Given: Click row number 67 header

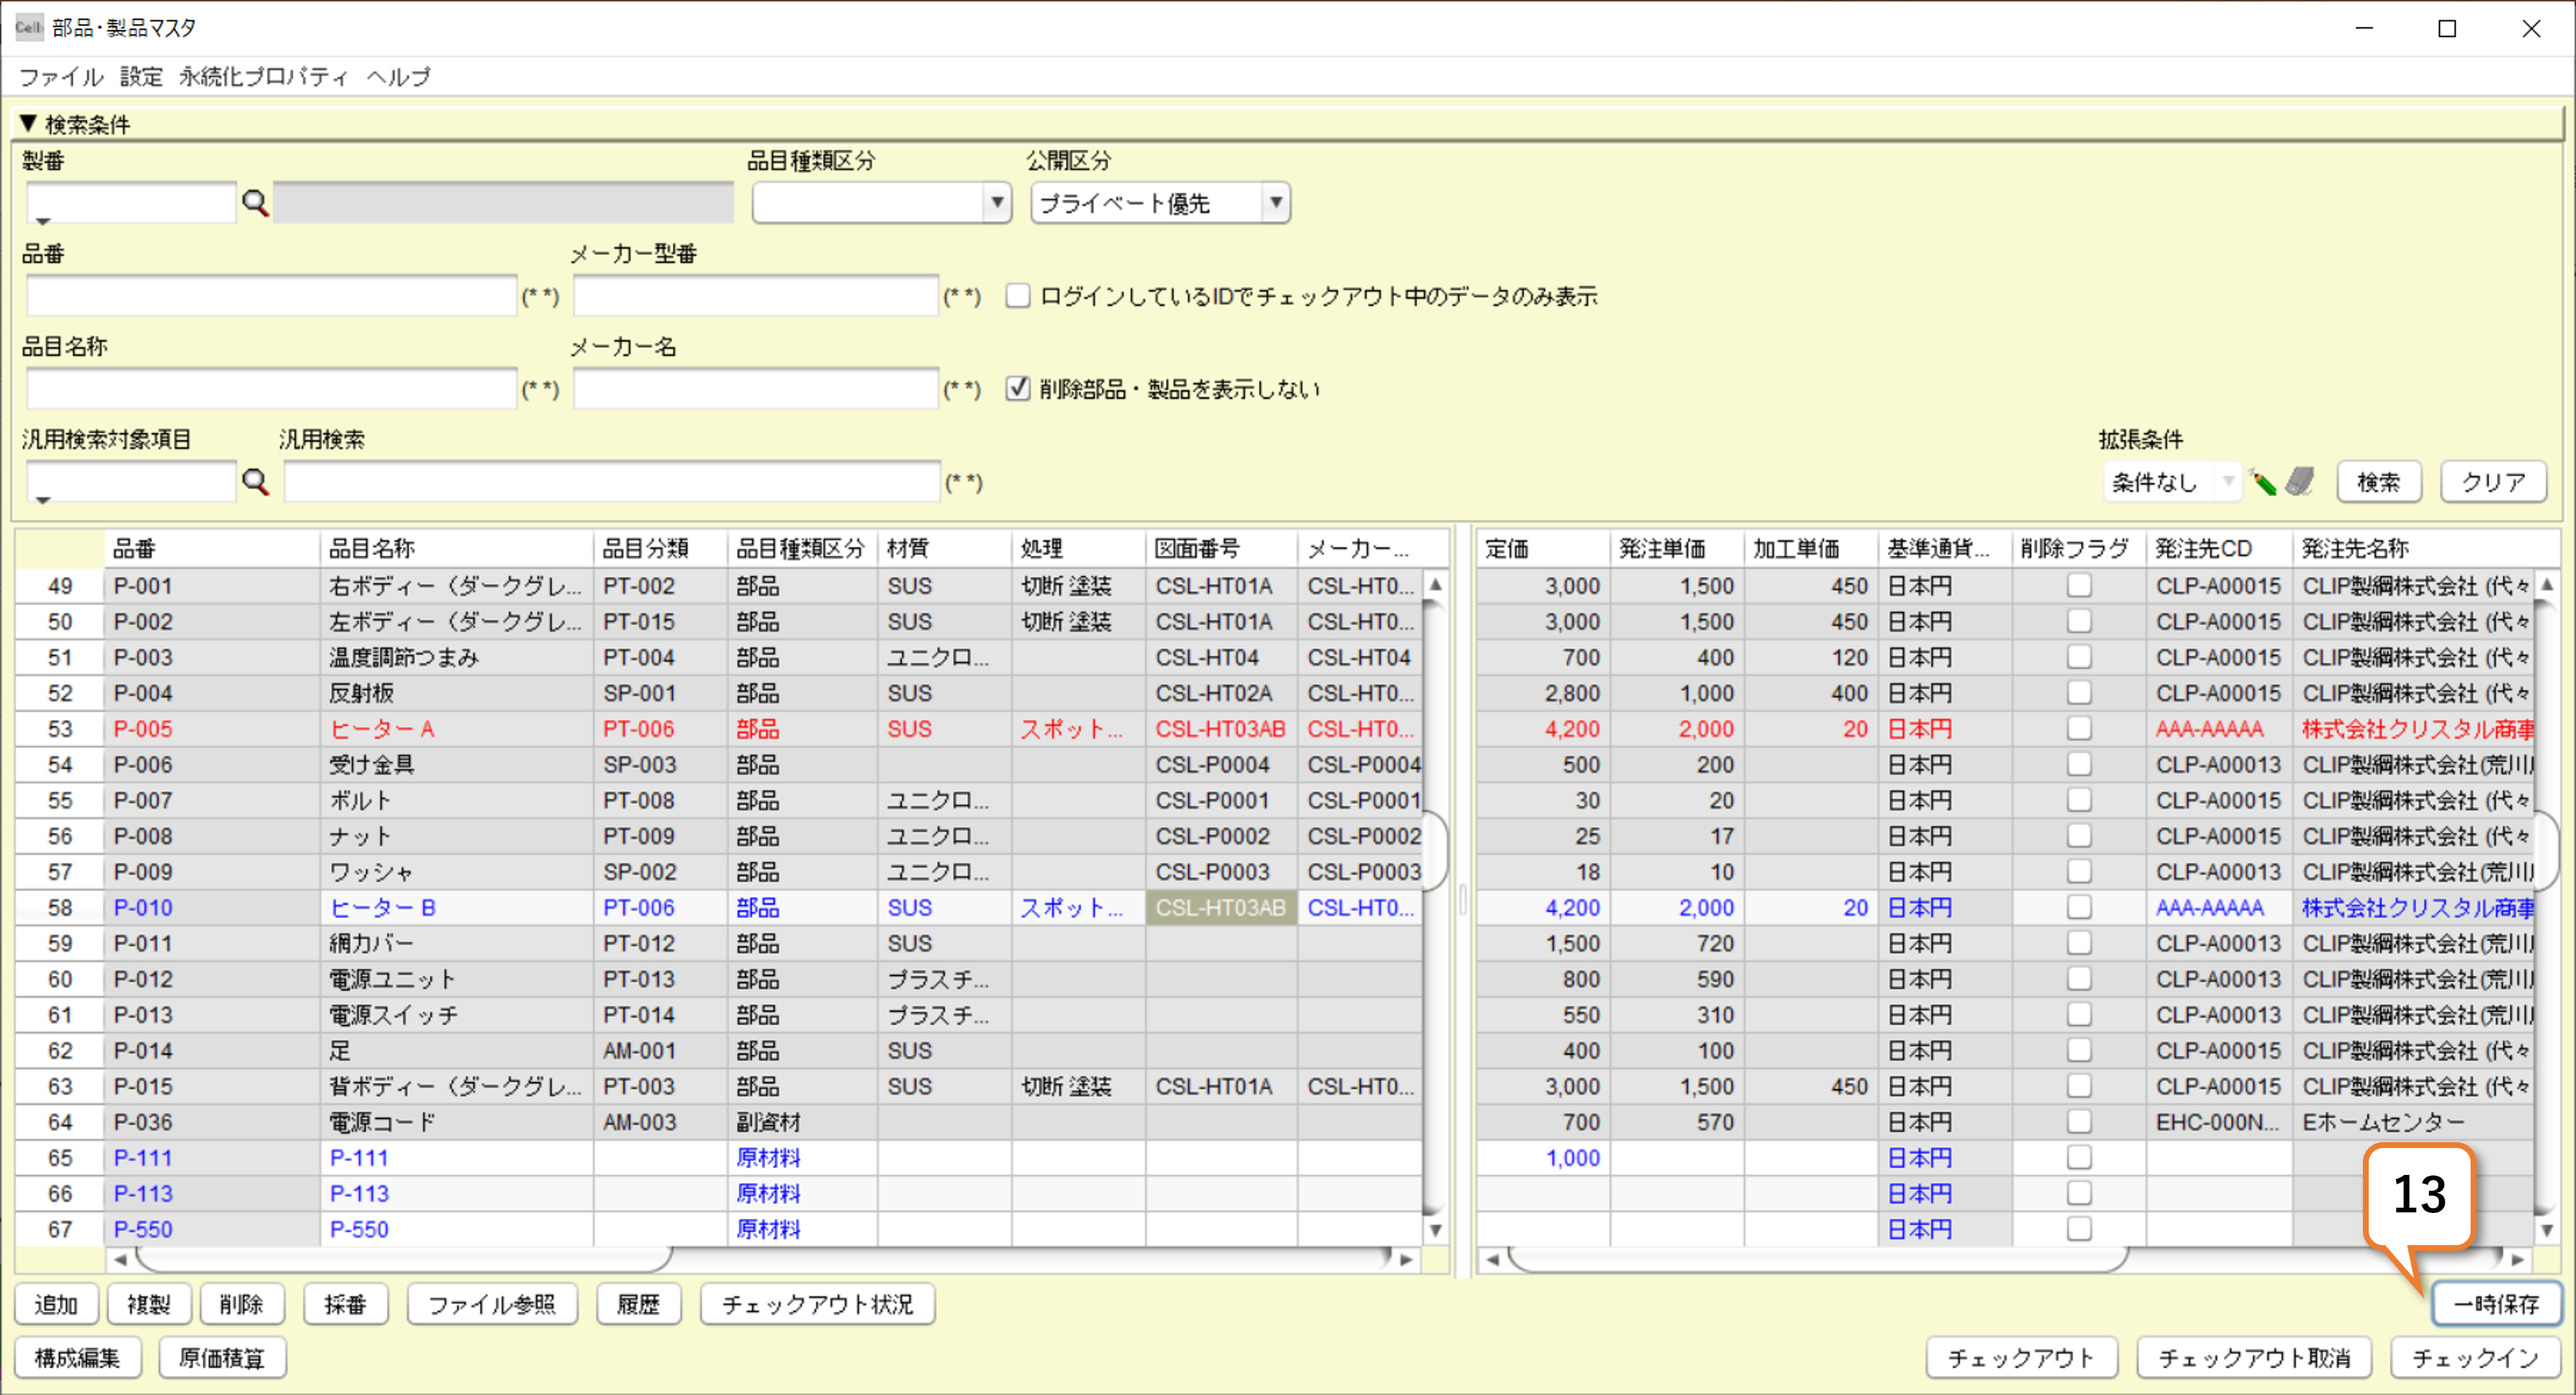Looking at the screenshot, I should pos(60,1229).
